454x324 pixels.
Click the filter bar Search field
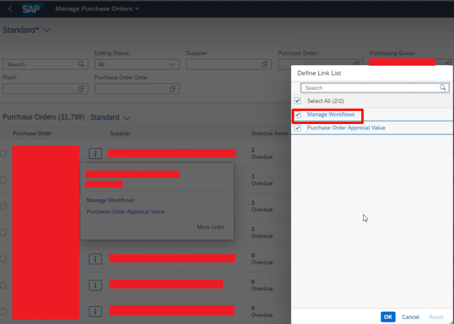(45, 64)
